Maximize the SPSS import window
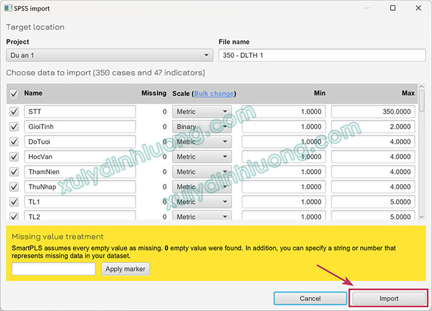The height and width of the screenshot is (311, 432). (392, 8)
